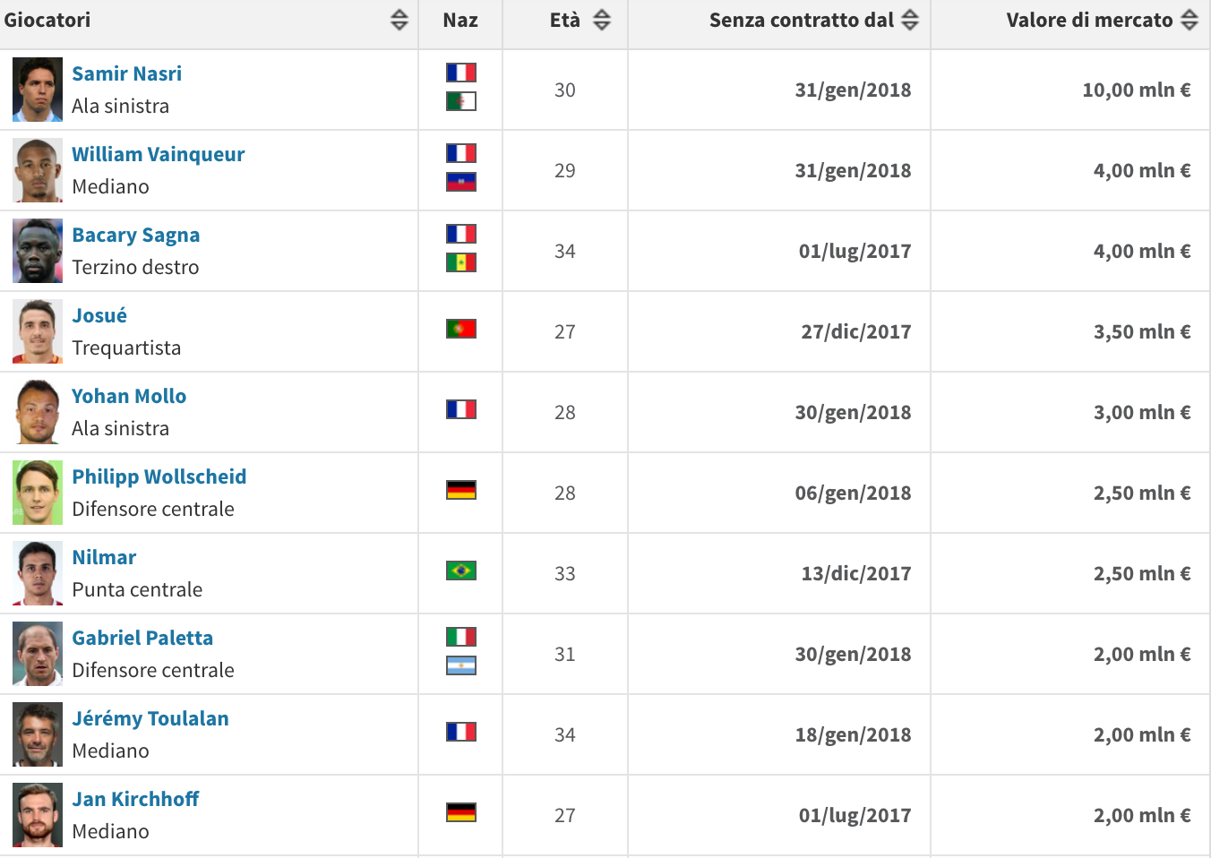Click Gabriel Paletta's portrait thumbnail

coord(38,654)
